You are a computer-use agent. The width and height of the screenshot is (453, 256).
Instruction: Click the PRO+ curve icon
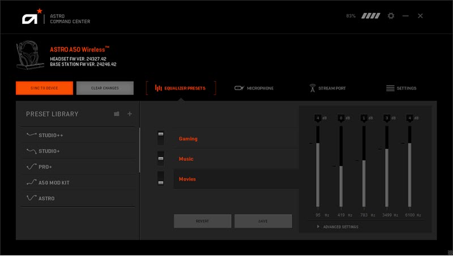(31, 167)
